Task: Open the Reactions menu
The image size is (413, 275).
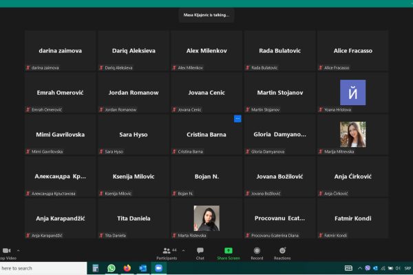Action: (x=282, y=254)
